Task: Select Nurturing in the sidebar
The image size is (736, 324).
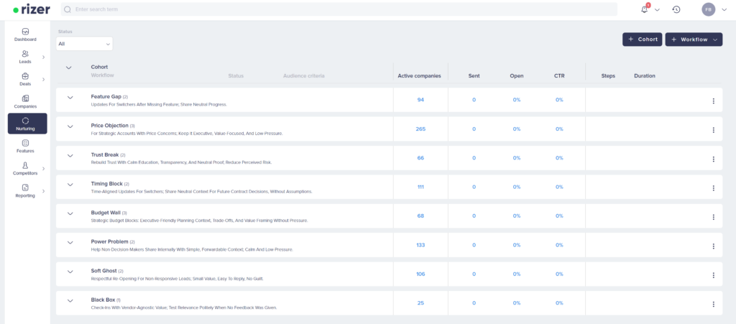Action: 26,124
